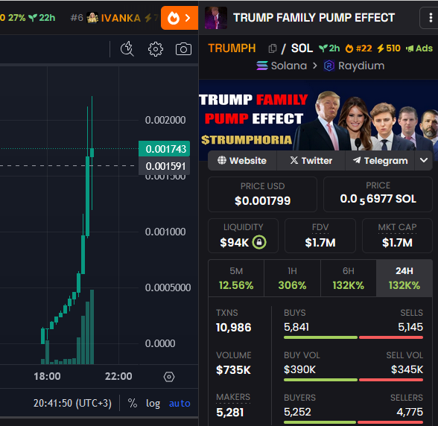
Task: Click the MAKERS label
Action: tap(233, 397)
